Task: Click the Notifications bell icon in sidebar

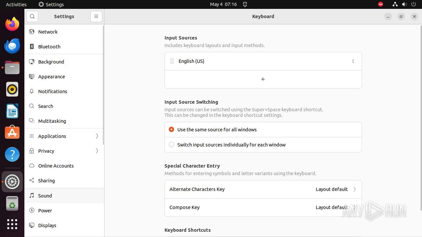Action: (32, 91)
